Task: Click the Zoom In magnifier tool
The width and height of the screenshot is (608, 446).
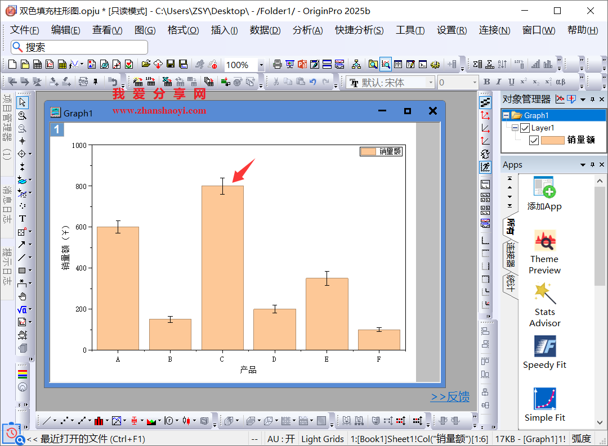Action: coord(23,115)
